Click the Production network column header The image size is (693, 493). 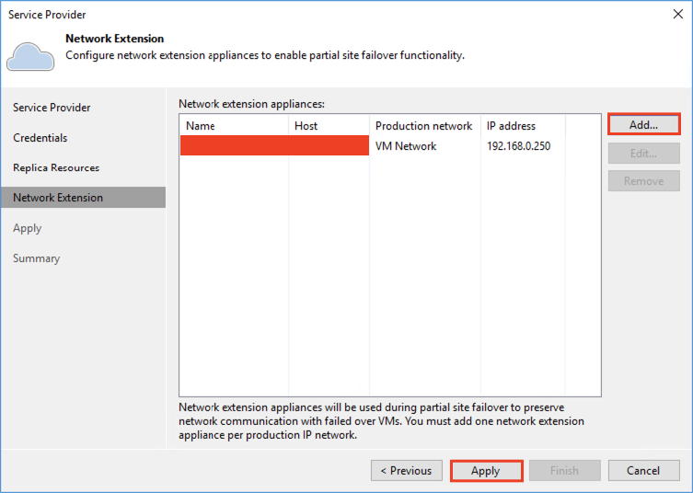(x=423, y=126)
